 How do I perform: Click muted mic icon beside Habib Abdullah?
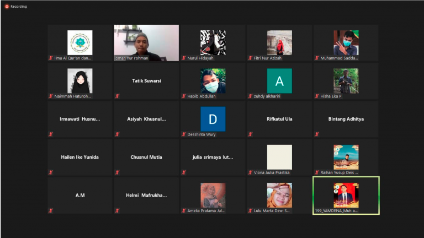point(184,96)
